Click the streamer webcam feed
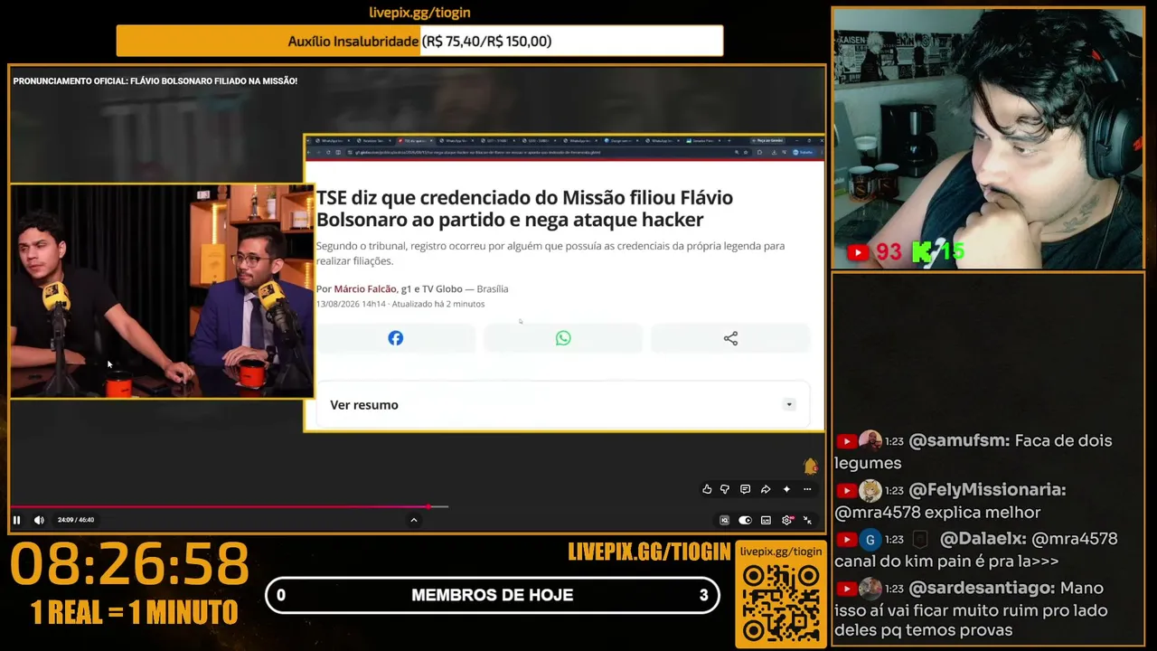Viewport: 1157px width, 651px height. click(x=988, y=139)
